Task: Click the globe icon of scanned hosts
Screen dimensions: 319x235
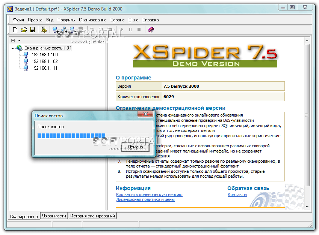Action: pyautogui.click(x=19, y=48)
